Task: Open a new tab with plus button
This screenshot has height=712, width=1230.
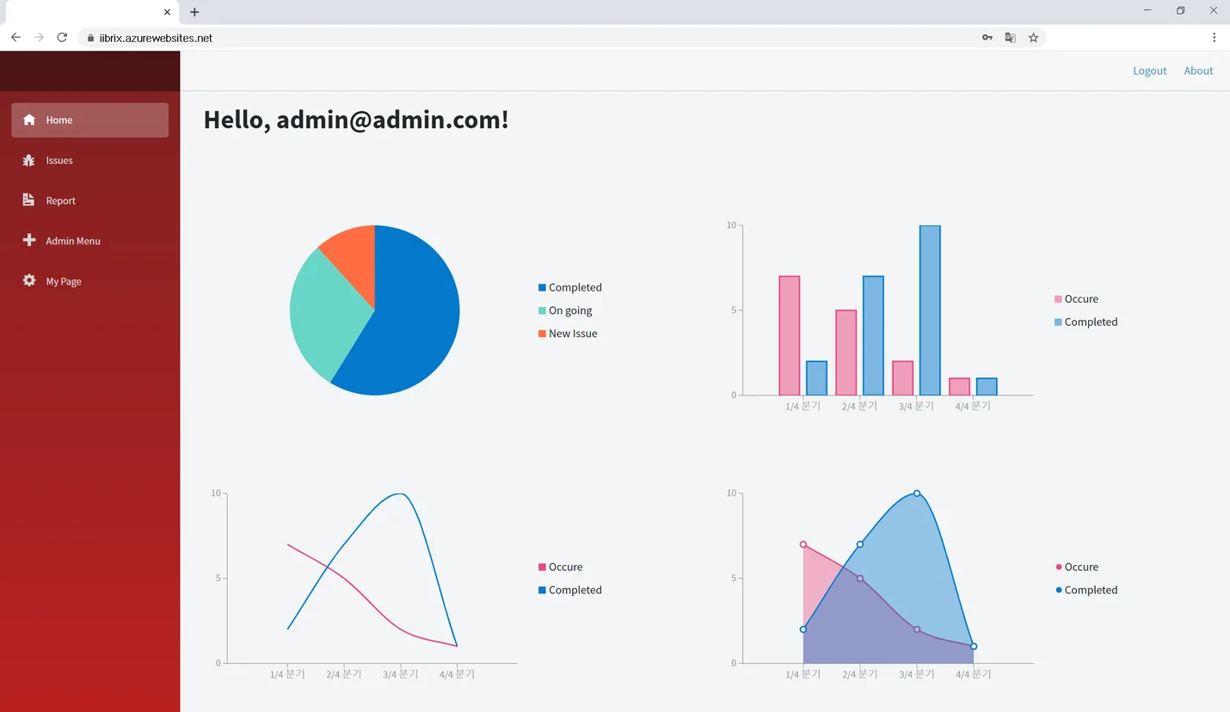Action: coord(194,12)
